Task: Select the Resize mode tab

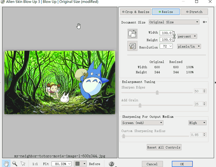Action: pyautogui.click(x=166, y=12)
